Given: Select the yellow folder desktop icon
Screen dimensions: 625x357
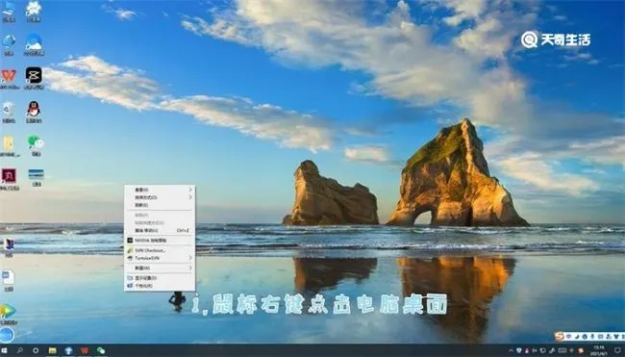Looking at the screenshot, I should (9, 146).
